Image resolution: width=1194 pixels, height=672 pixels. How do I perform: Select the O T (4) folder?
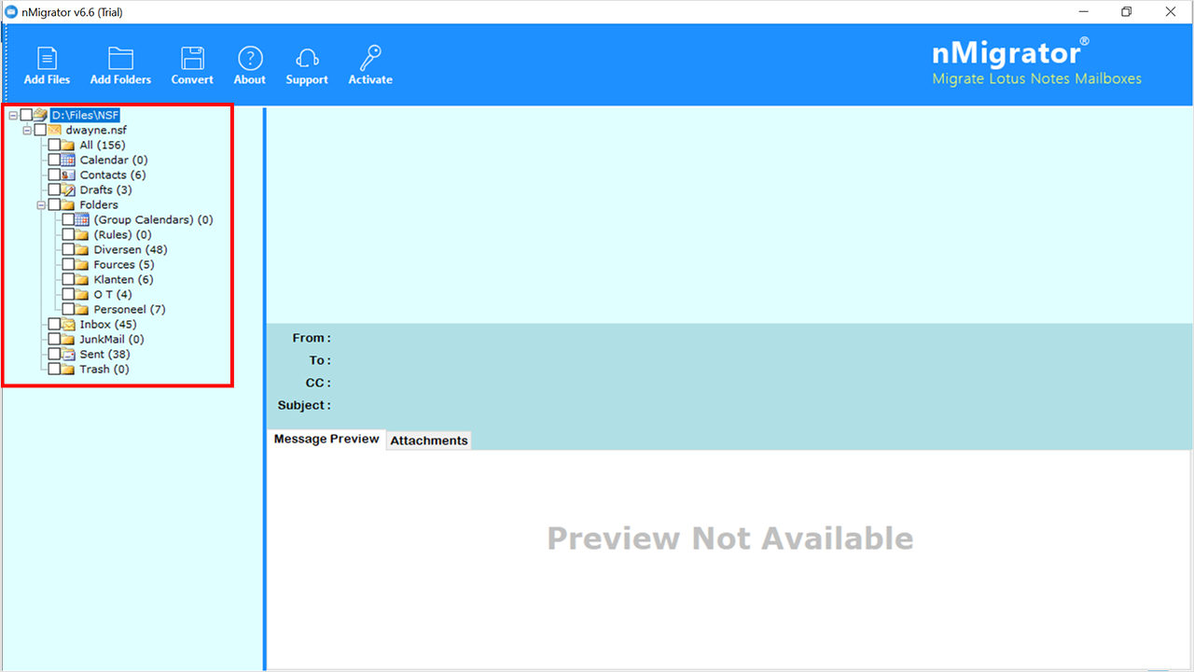pos(113,294)
